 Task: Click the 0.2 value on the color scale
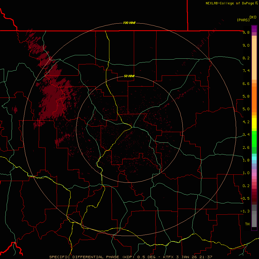point(246,186)
